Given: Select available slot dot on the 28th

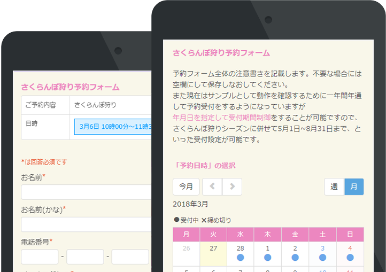Looking at the screenshot, I should click(x=240, y=258).
